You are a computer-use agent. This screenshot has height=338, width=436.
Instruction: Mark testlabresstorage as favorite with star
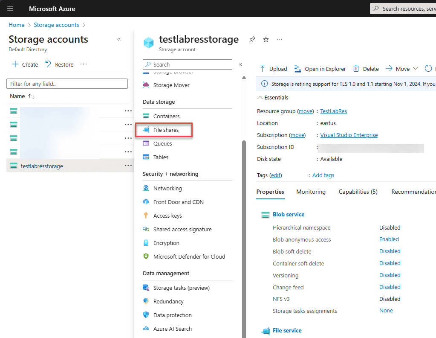click(x=266, y=40)
